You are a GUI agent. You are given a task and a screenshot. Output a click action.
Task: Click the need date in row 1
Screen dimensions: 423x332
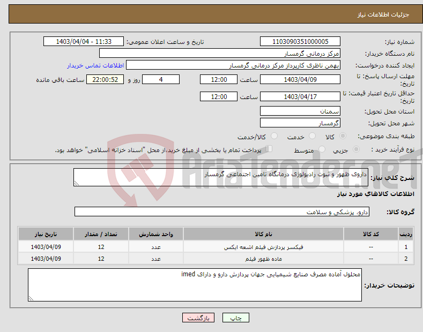click(x=46, y=247)
